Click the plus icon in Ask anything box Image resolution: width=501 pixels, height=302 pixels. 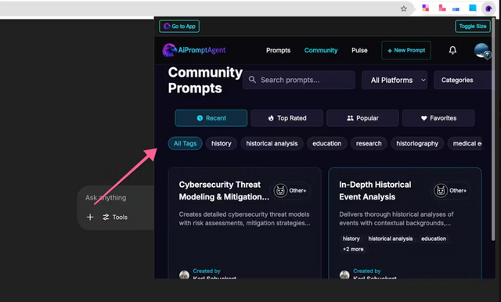click(x=90, y=217)
